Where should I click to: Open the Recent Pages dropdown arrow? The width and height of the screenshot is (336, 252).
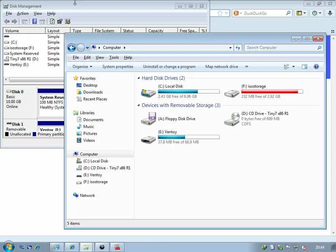(87, 48)
